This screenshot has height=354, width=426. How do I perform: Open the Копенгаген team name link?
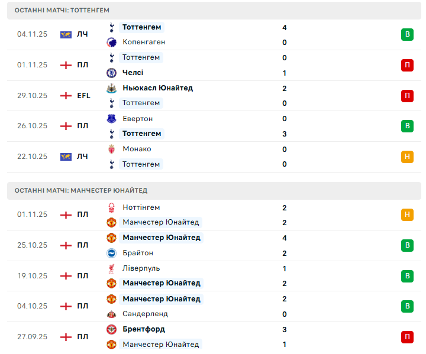144,42
